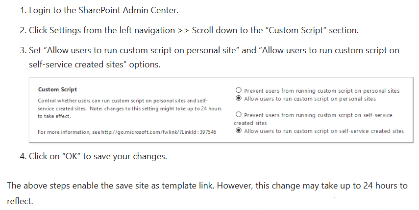Click the "The above steps enable" paragraph

point(207,193)
